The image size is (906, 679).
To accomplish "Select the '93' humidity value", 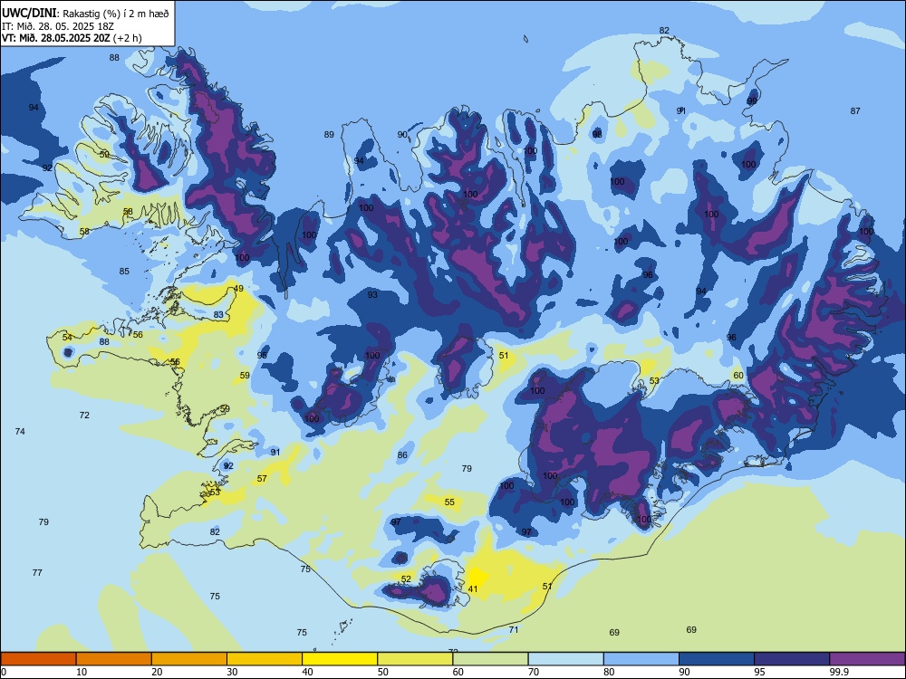I will (x=372, y=294).
